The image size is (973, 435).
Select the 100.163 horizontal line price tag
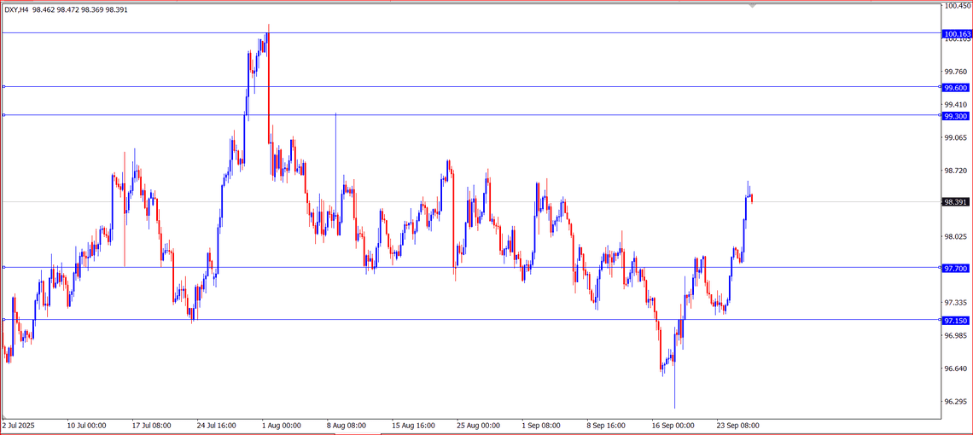point(956,34)
